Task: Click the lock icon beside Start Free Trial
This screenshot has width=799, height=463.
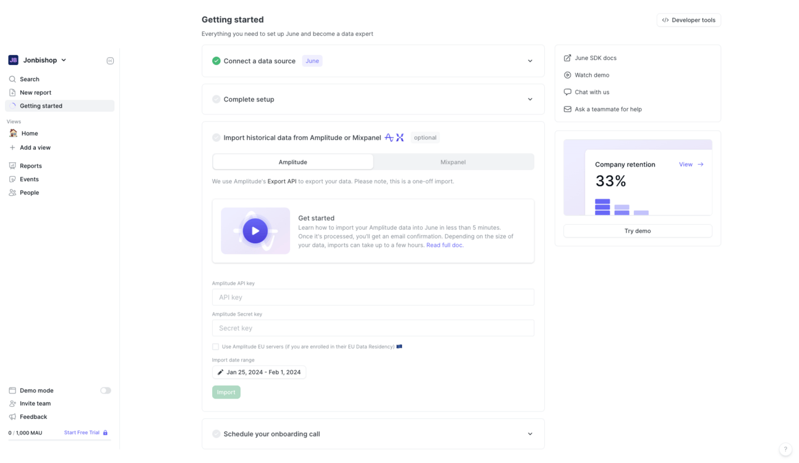Action: point(105,433)
